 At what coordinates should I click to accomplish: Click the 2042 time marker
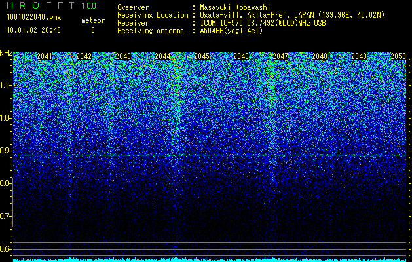click(84, 56)
